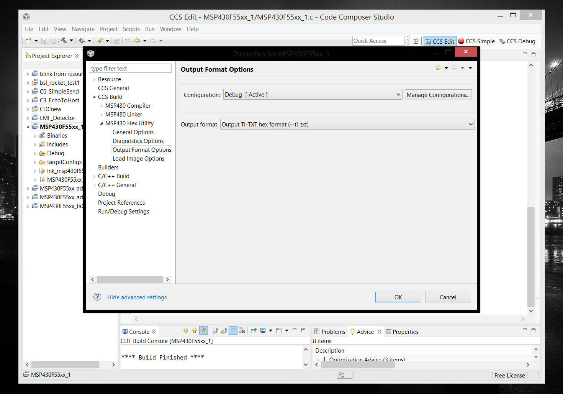Open the Scripts menu

pyautogui.click(x=131, y=29)
